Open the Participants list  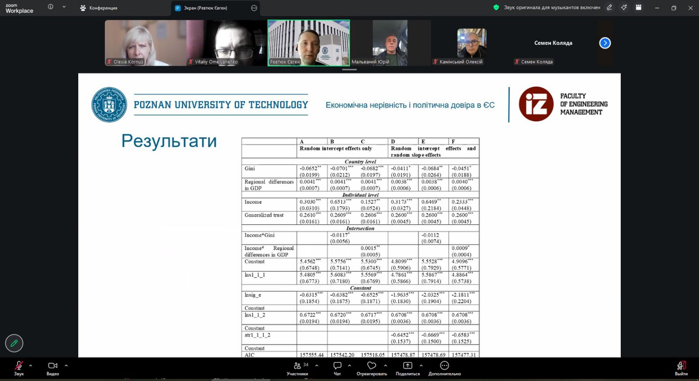click(298, 368)
